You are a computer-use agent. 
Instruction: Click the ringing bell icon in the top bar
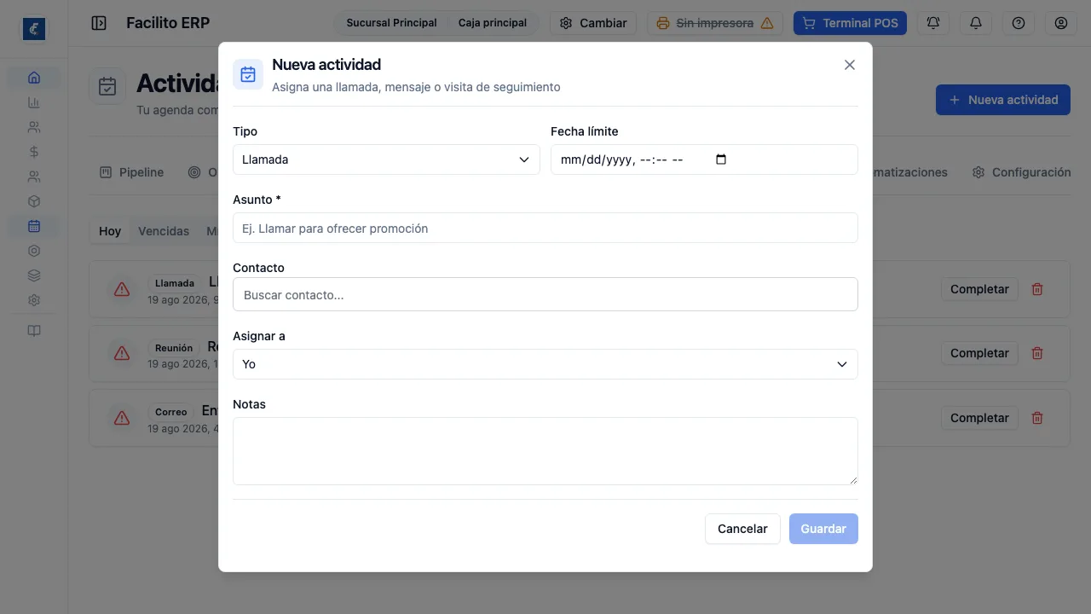933,23
